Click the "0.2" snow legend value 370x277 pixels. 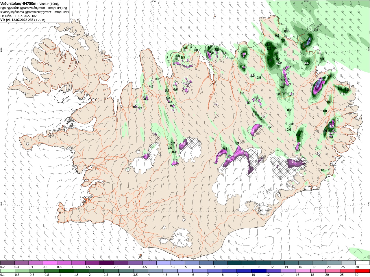3,267
